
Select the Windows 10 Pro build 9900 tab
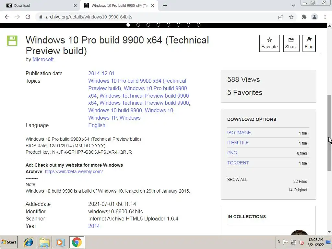(x=119, y=6)
